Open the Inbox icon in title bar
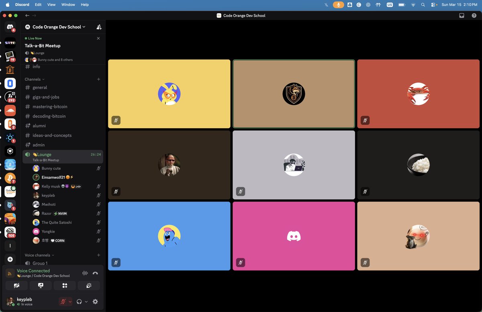This screenshot has width=482, height=312. click(x=462, y=16)
